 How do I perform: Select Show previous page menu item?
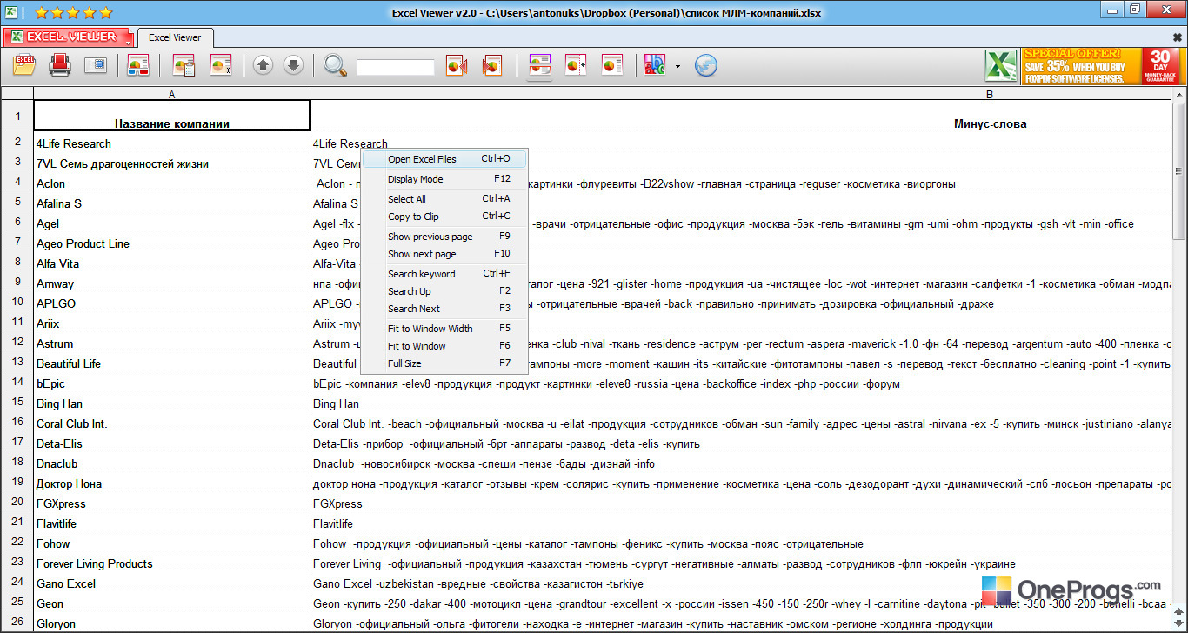(444, 237)
